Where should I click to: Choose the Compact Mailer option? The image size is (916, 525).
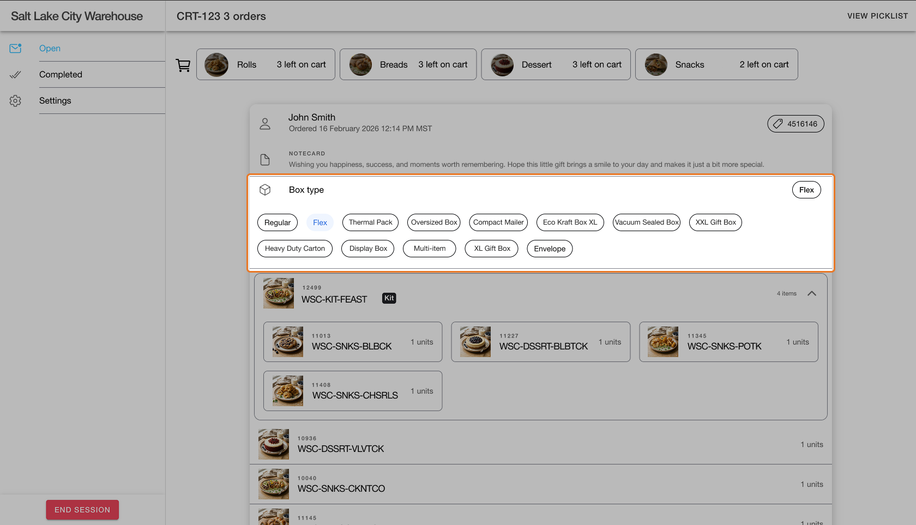[498, 222]
